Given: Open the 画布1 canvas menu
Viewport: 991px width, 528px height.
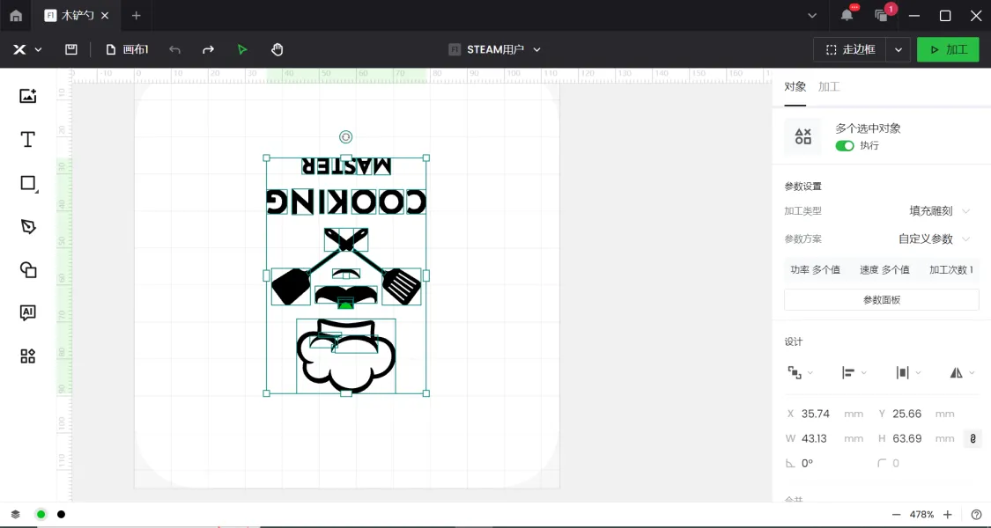Looking at the screenshot, I should coord(127,49).
